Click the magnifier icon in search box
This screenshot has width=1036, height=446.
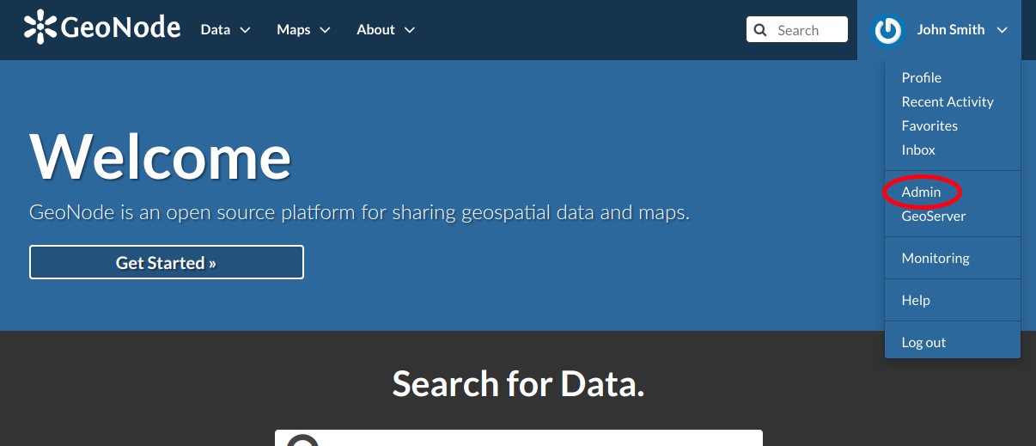(760, 30)
